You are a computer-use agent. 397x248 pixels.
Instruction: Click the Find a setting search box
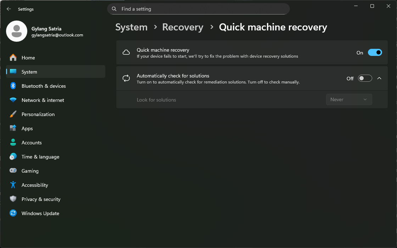point(198,8)
